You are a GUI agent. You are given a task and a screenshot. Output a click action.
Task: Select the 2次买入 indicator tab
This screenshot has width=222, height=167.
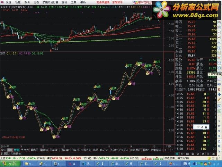124,150
